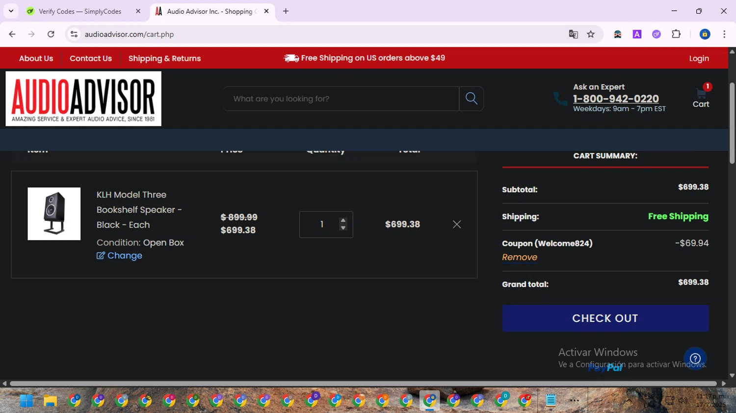Click the vertical page scrollbar thumb
Image resolution: width=736 pixels, height=413 pixels.
pos(732,122)
